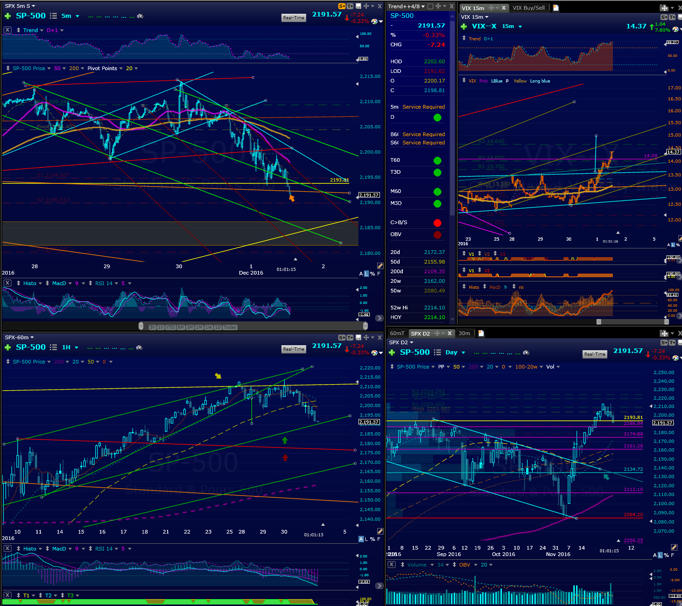The width and height of the screenshot is (682, 606).
Task: Close Trend pane with X box in 5m chart
Action: pyautogui.click(x=7, y=30)
